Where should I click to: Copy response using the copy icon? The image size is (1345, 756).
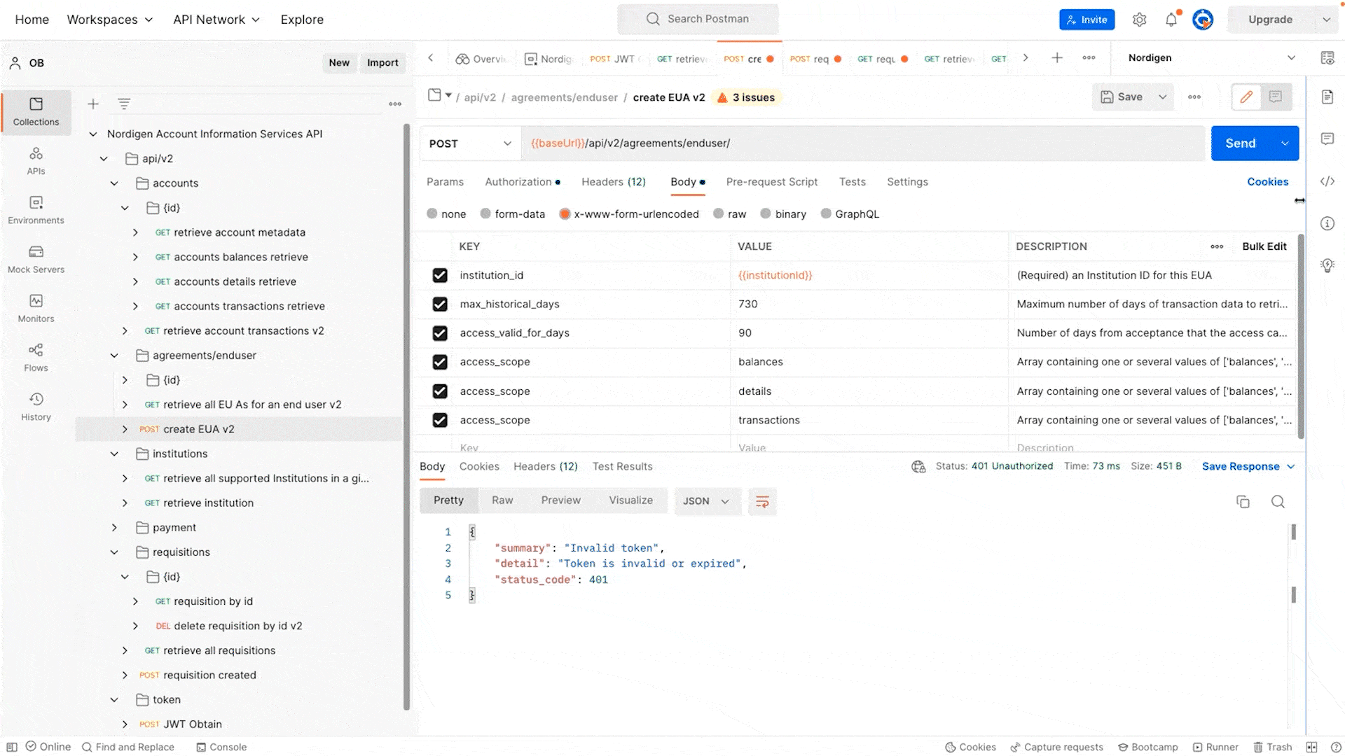1243,501
